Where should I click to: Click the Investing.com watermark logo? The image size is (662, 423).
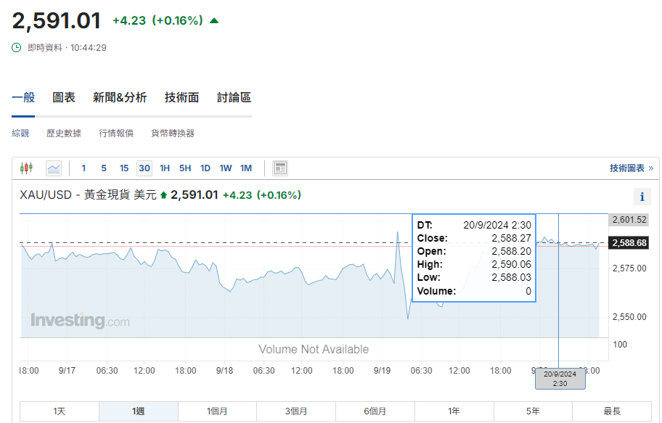coord(80,320)
